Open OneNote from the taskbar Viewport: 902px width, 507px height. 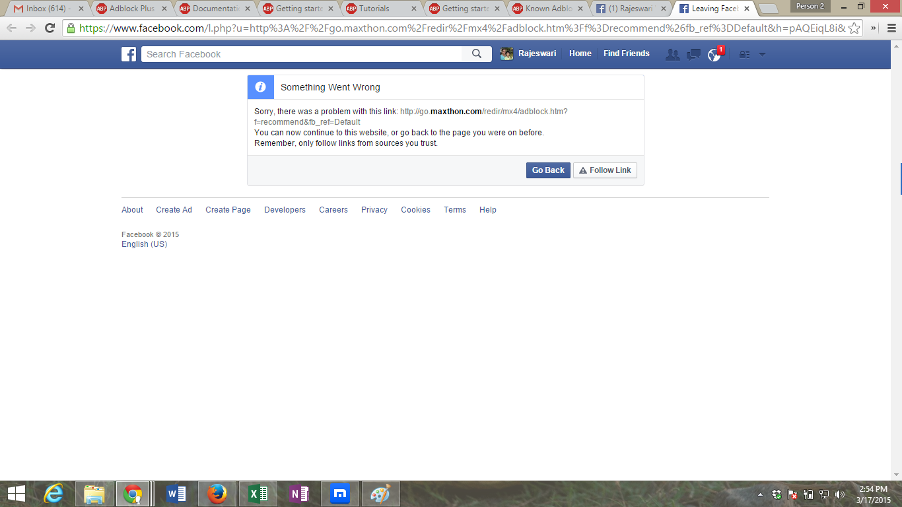[298, 494]
